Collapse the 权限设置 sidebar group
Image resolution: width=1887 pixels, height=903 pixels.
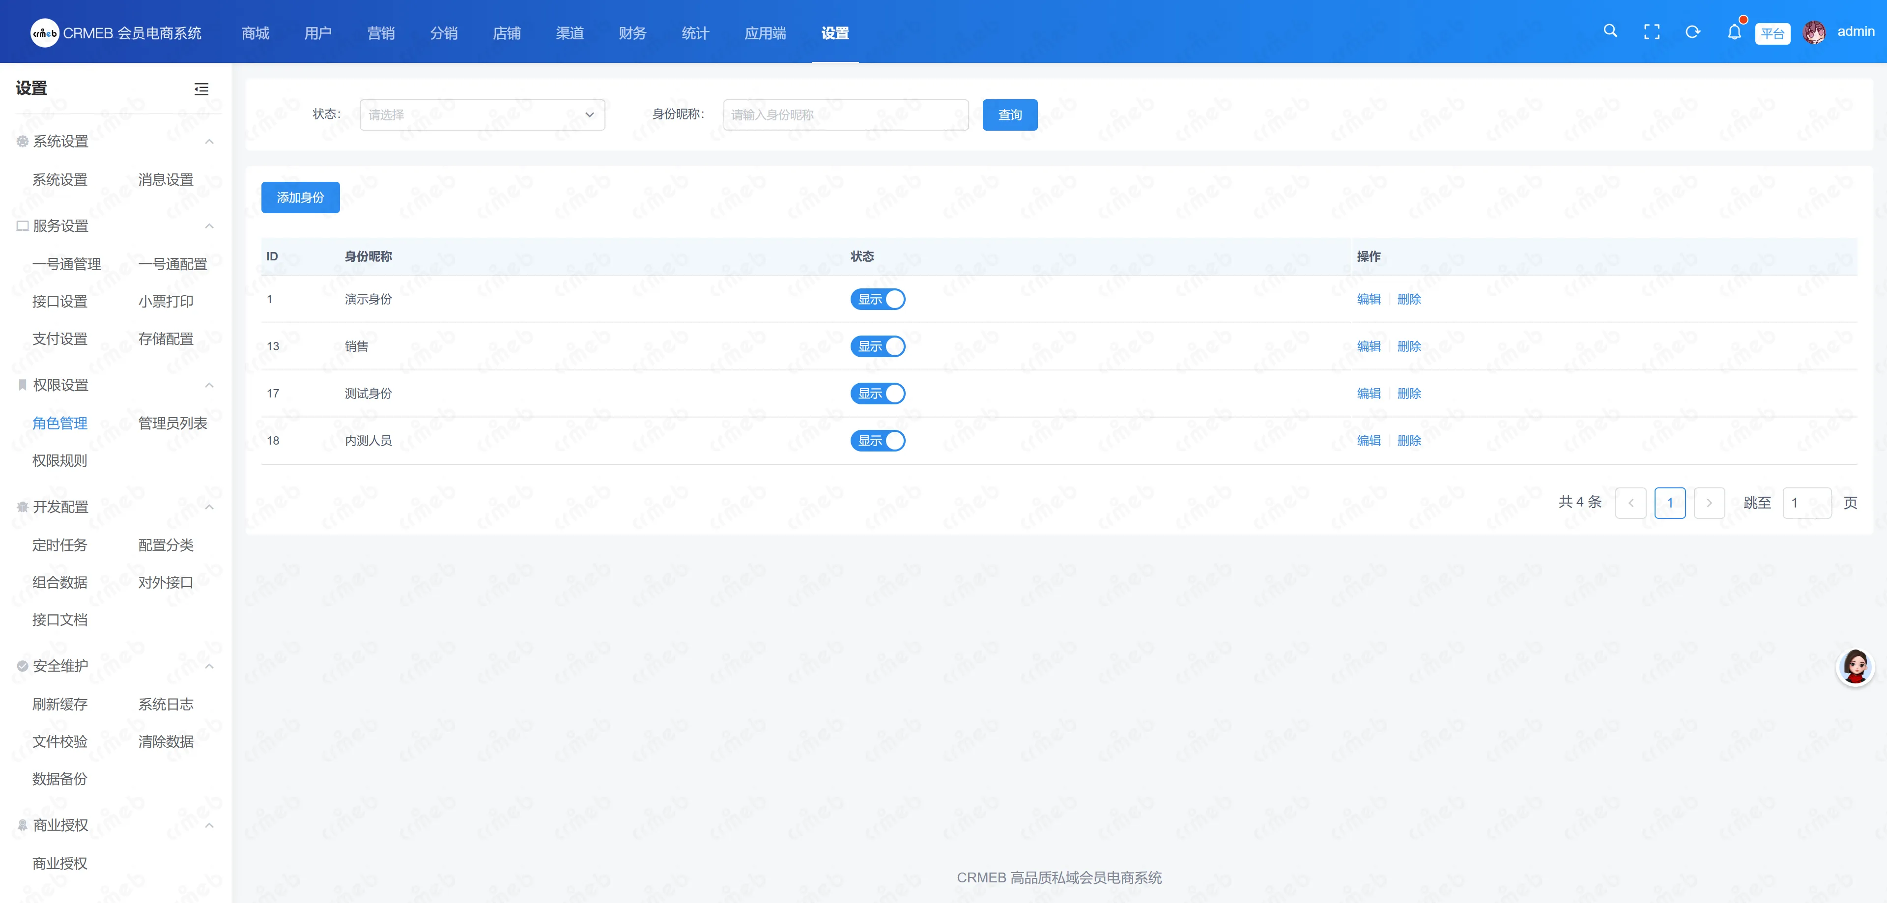point(209,385)
